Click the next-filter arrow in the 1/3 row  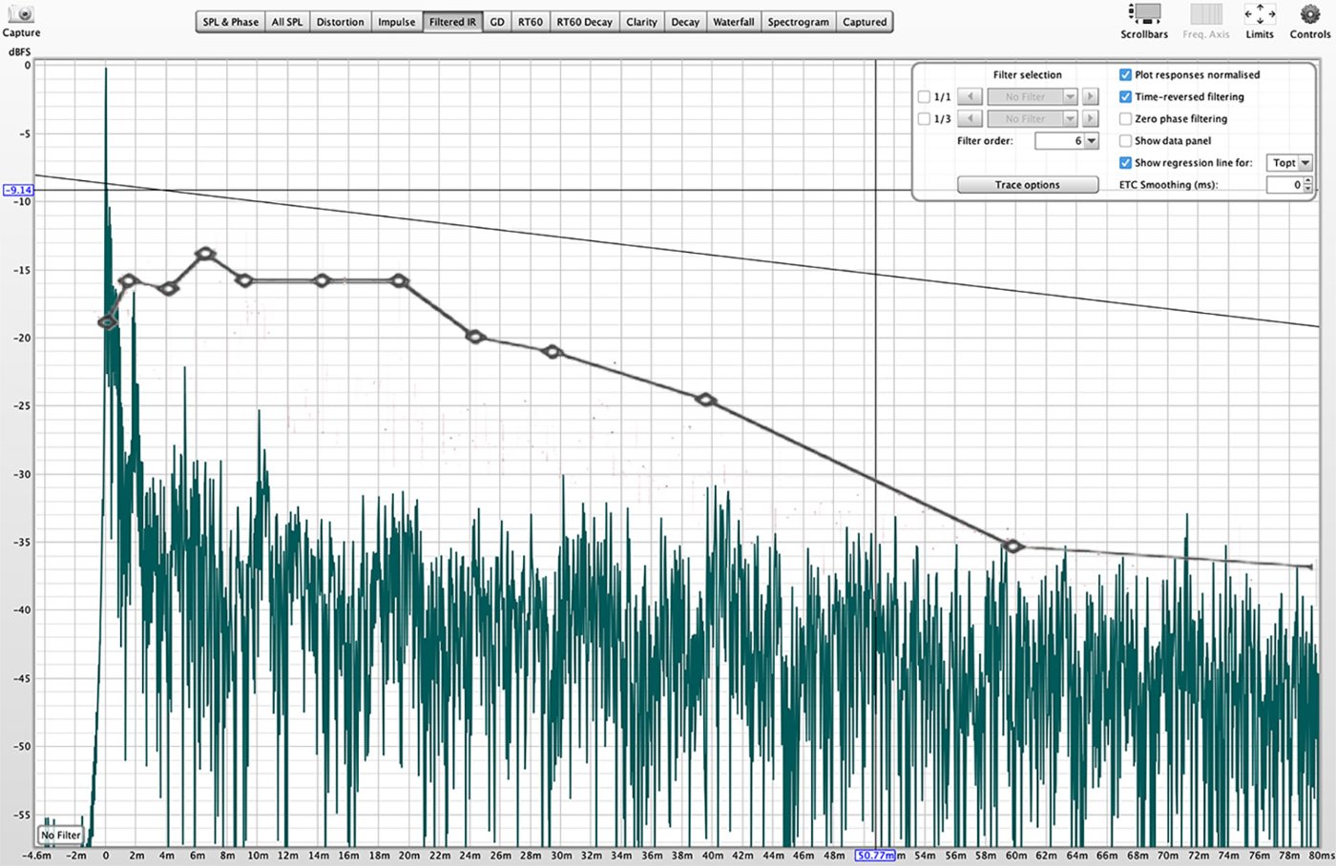(1090, 118)
